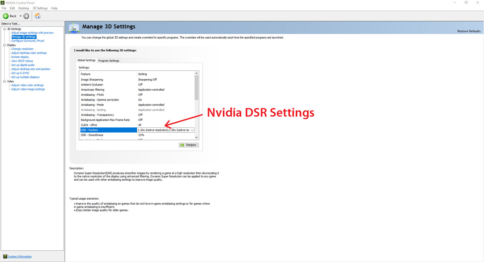Open Change resolution page
Screen dimensions: 484x262
tap(22, 49)
